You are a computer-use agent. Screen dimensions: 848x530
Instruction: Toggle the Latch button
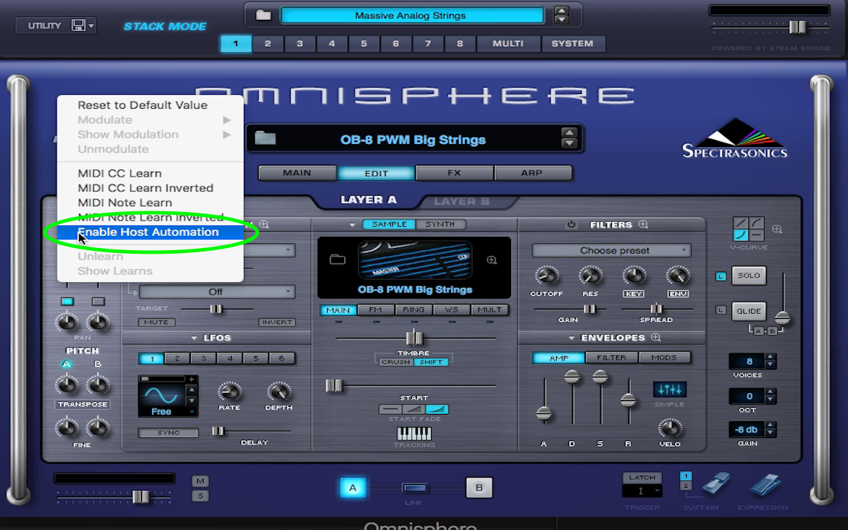pyautogui.click(x=642, y=478)
